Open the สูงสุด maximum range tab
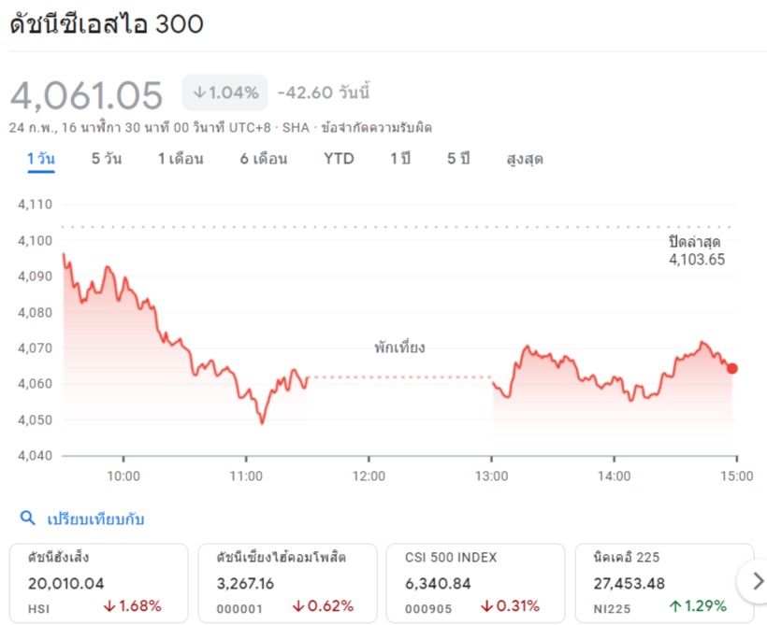This screenshot has height=625, width=767. pyautogui.click(x=525, y=159)
